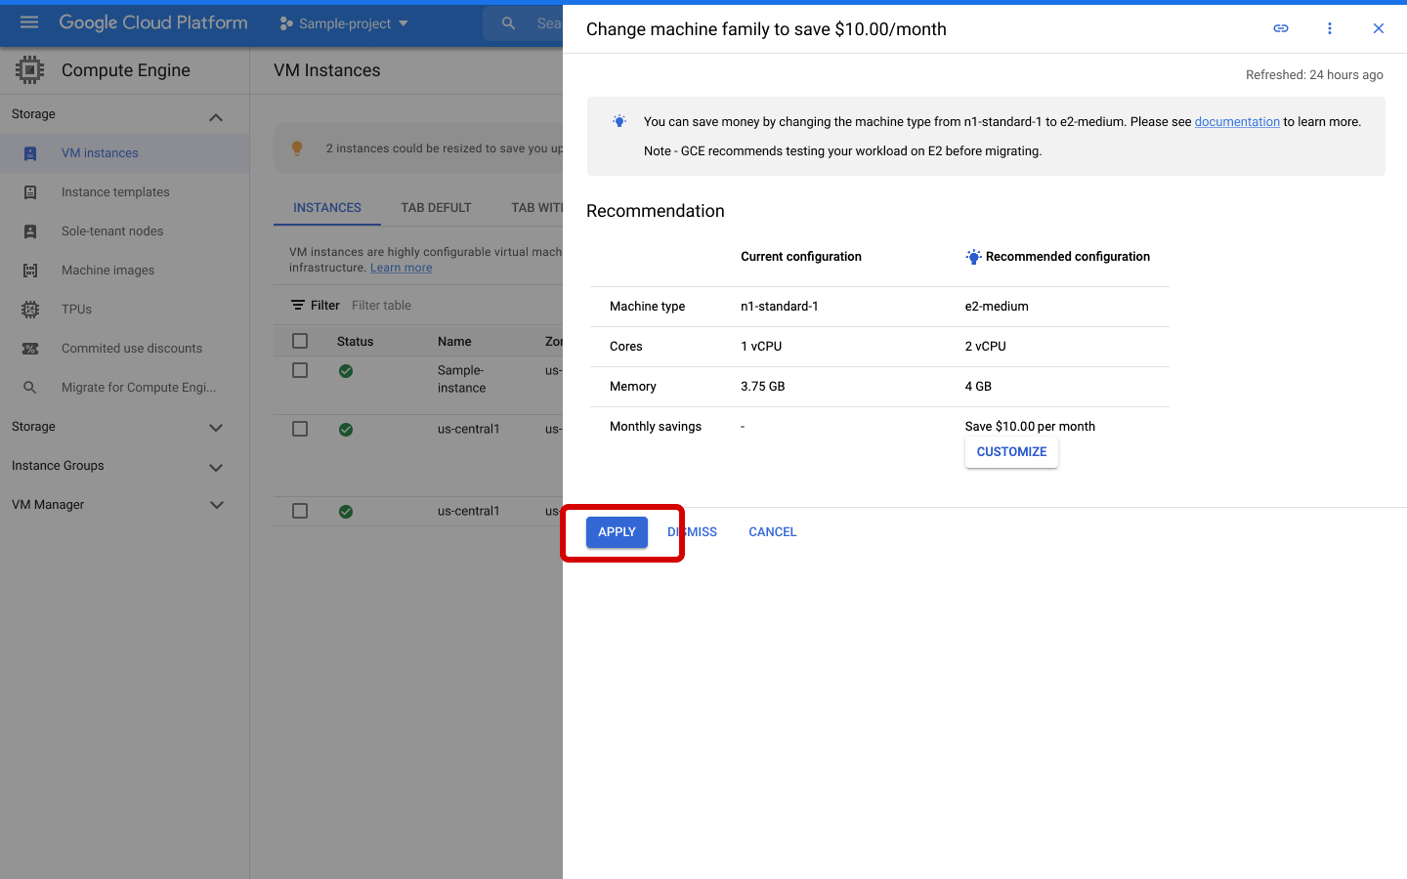Click the DISMISS button
Image resolution: width=1407 pixels, height=879 pixels.
692,532
